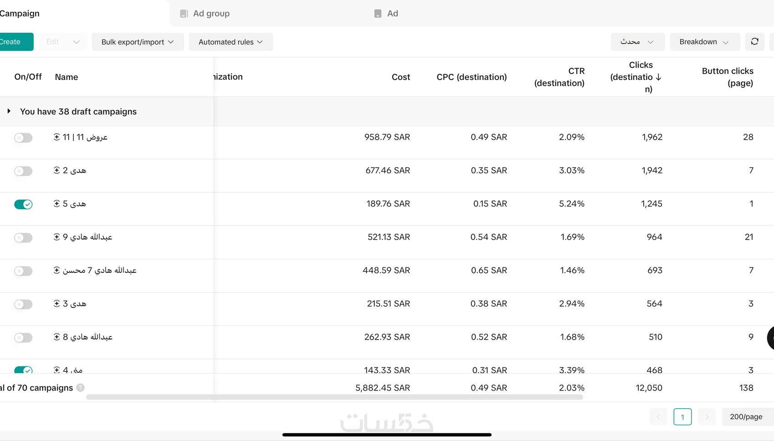Click the icon beside campaign عروض 11 | 11
Image resolution: width=774 pixels, height=441 pixels.
click(x=57, y=137)
